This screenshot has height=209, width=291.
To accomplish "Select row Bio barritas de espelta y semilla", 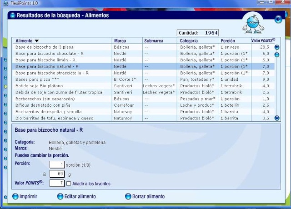I will tap(143, 112).
